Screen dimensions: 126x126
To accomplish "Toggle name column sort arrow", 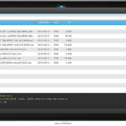I will pyautogui.click(x=35, y=23).
